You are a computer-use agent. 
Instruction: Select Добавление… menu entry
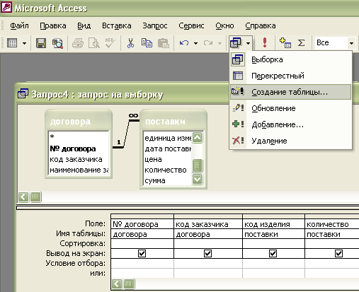click(290, 124)
